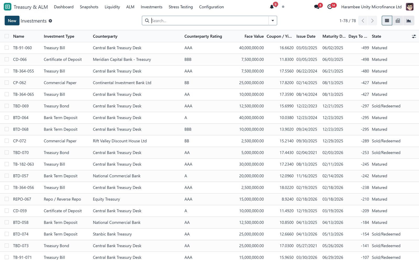Screen dimensions: 419x262
Task: Go to the previous page of records
Action: 363,21
